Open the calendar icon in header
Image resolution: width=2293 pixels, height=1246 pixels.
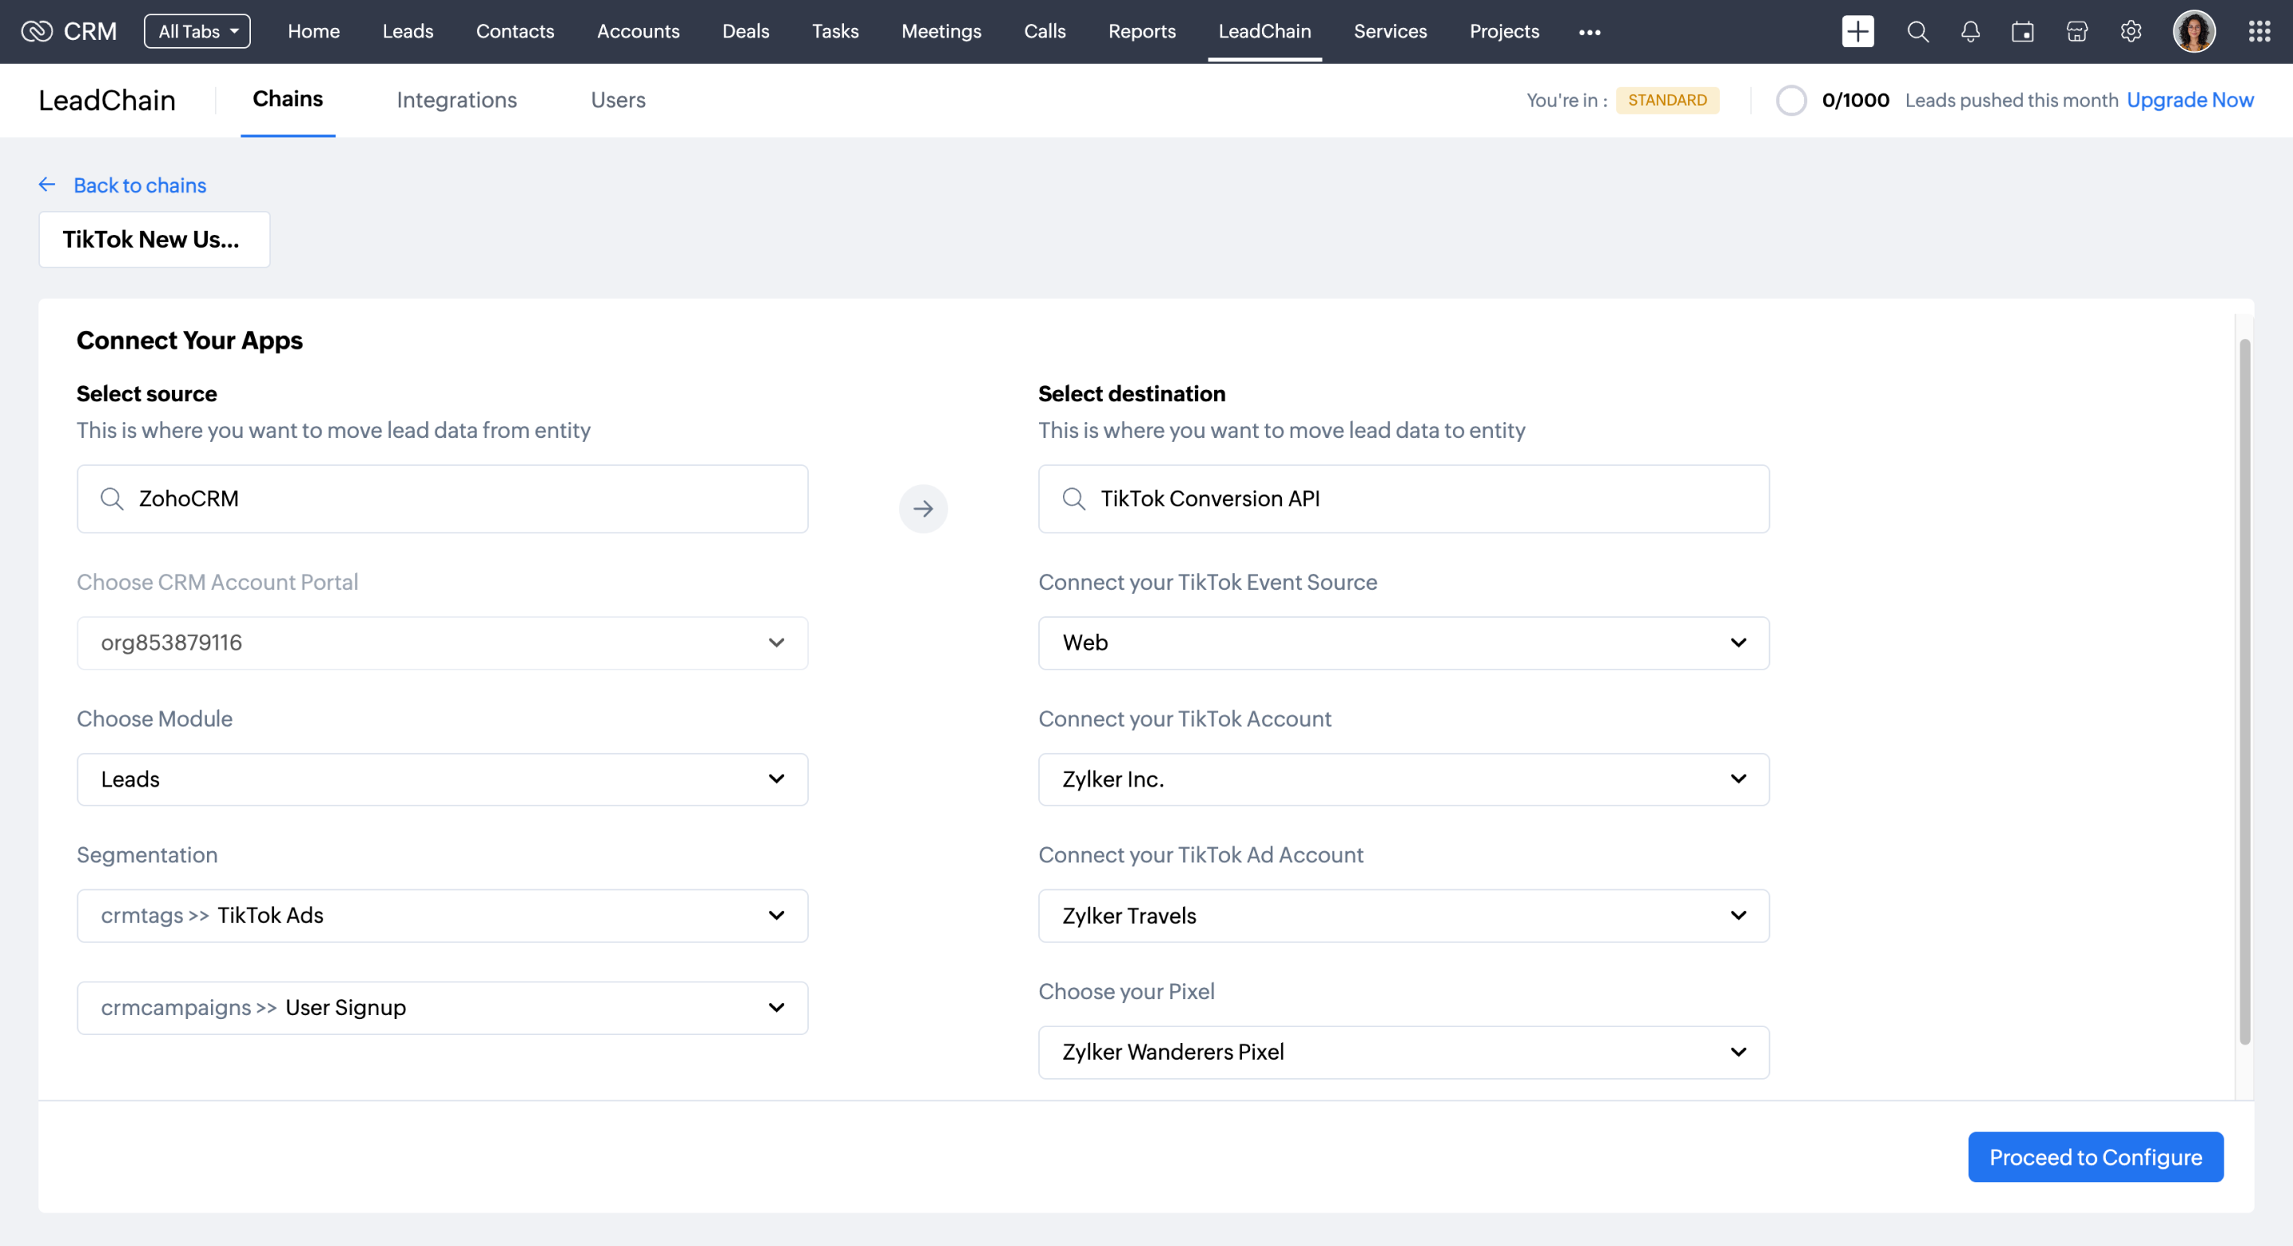[2022, 32]
